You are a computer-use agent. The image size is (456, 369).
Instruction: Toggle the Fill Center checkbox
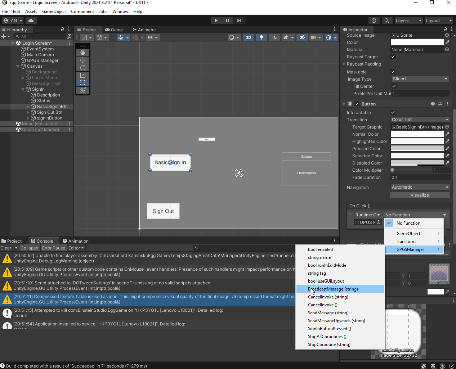pos(394,86)
